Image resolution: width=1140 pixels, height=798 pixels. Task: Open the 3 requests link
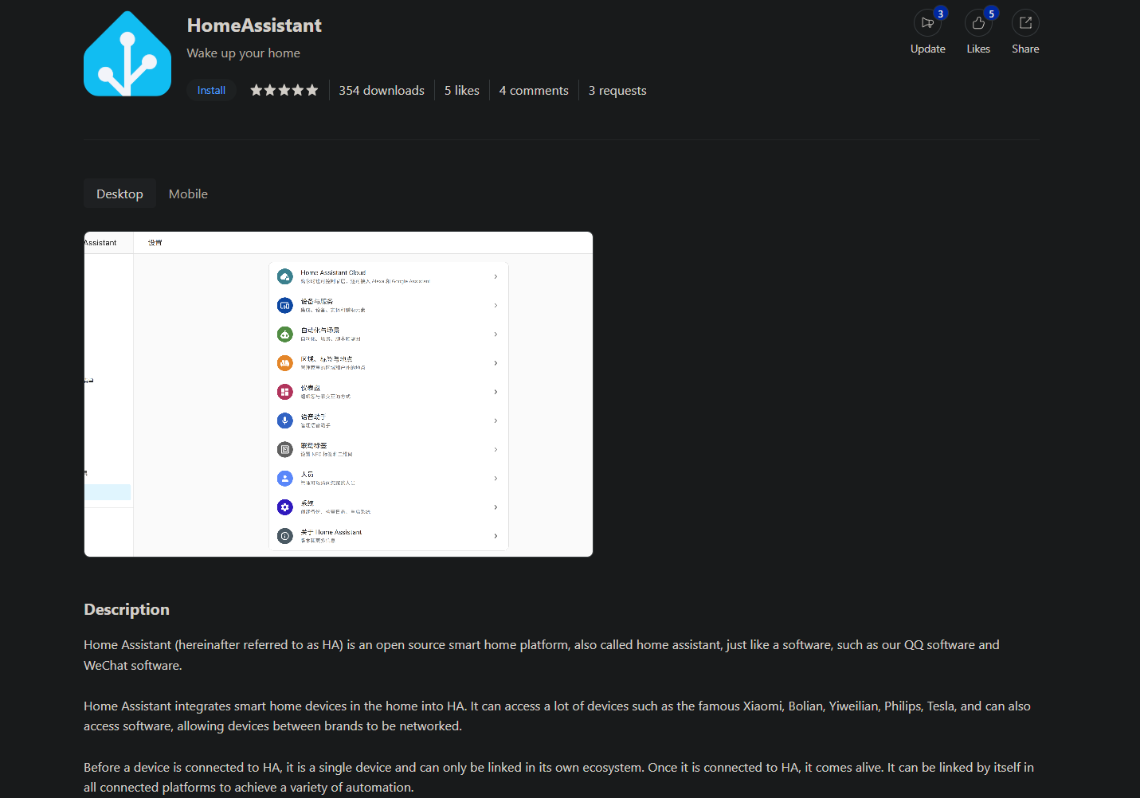click(617, 90)
